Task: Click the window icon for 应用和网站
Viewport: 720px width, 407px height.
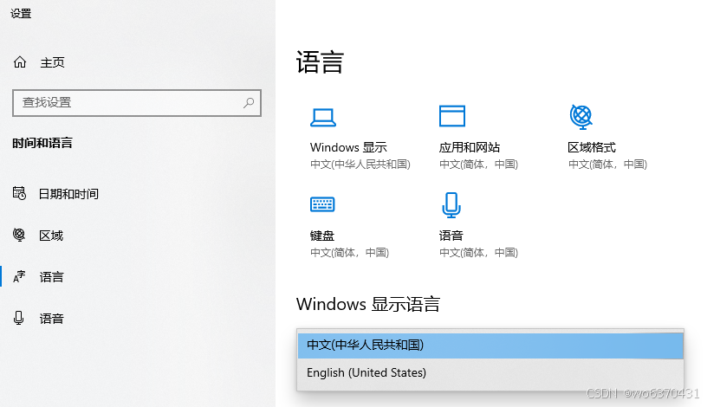Action: pos(451,116)
